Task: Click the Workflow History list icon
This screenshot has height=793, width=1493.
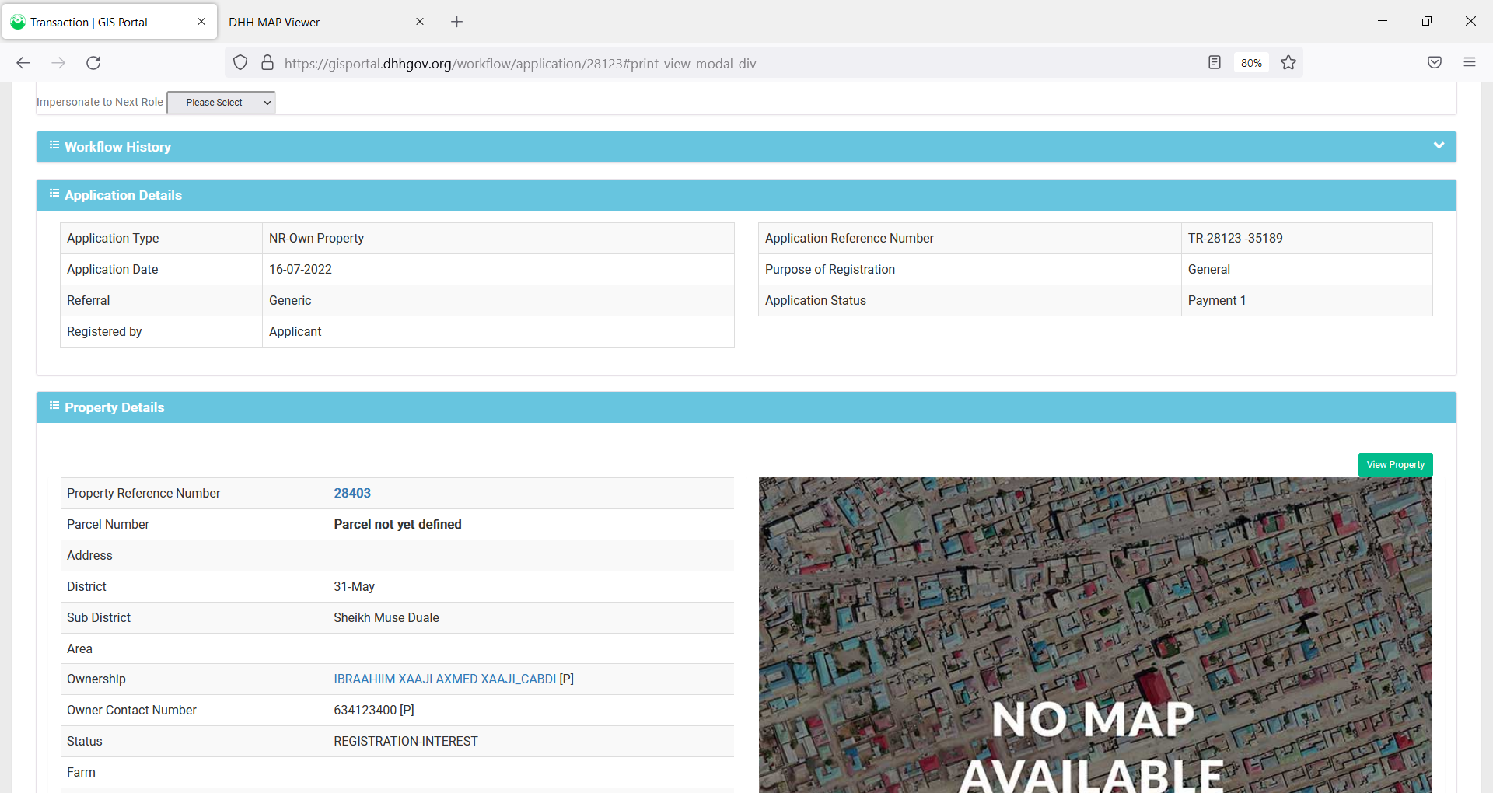Action: pos(54,145)
